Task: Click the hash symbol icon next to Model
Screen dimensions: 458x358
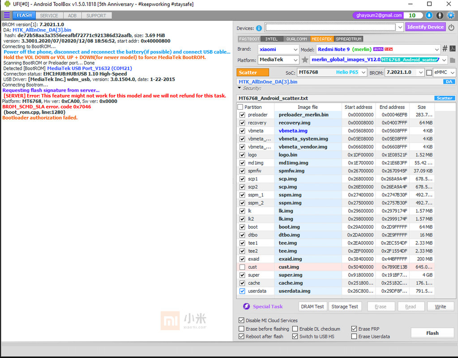Action: click(x=445, y=49)
